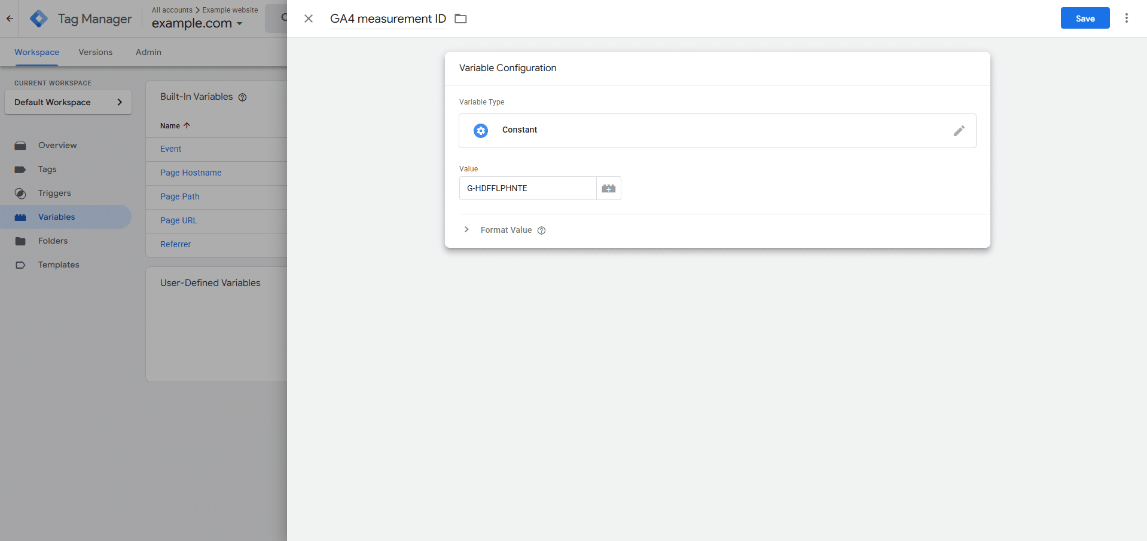Insert a variable using the brick icon

point(608,188)
